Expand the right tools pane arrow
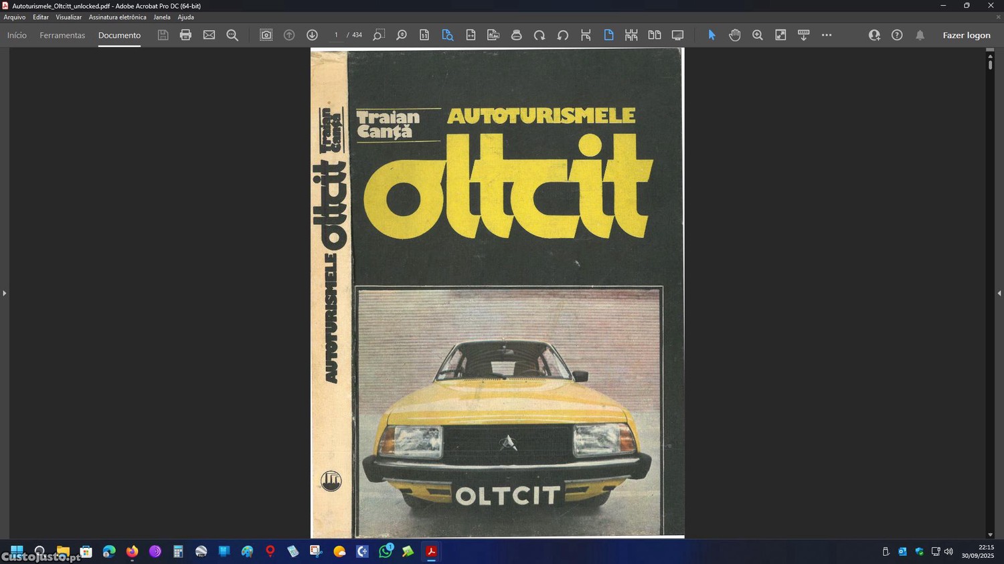The height and width of the screenshot is (564, 1004). (999, 293)
